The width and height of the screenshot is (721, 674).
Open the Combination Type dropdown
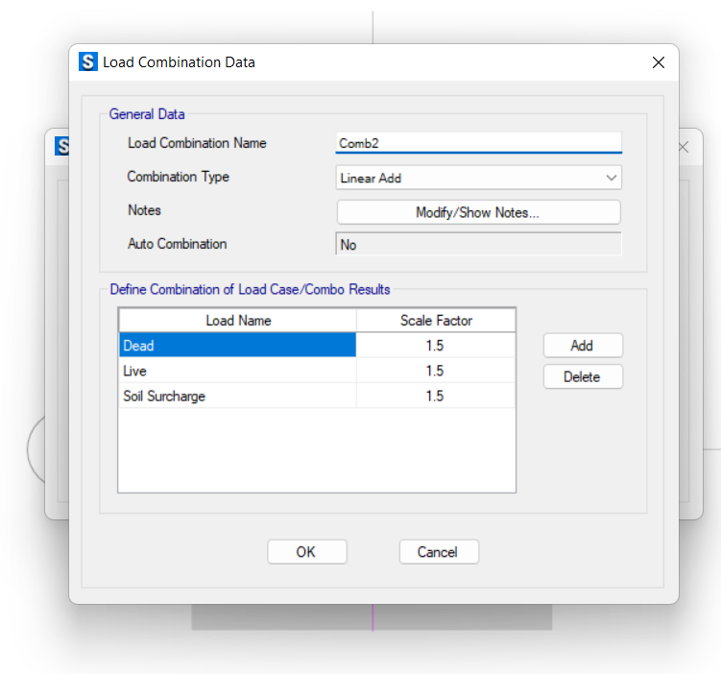click(x=478, y=178)
